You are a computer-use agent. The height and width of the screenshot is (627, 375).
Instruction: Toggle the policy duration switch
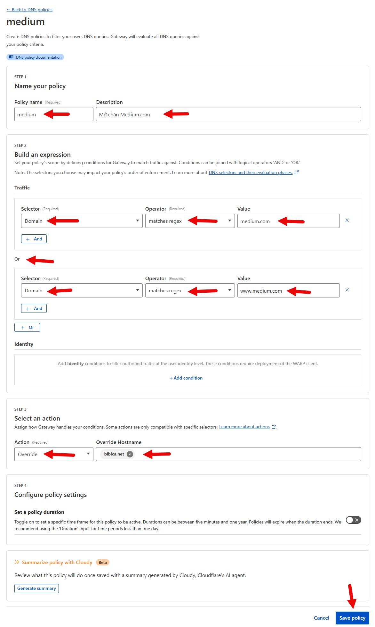click(353, 520)
